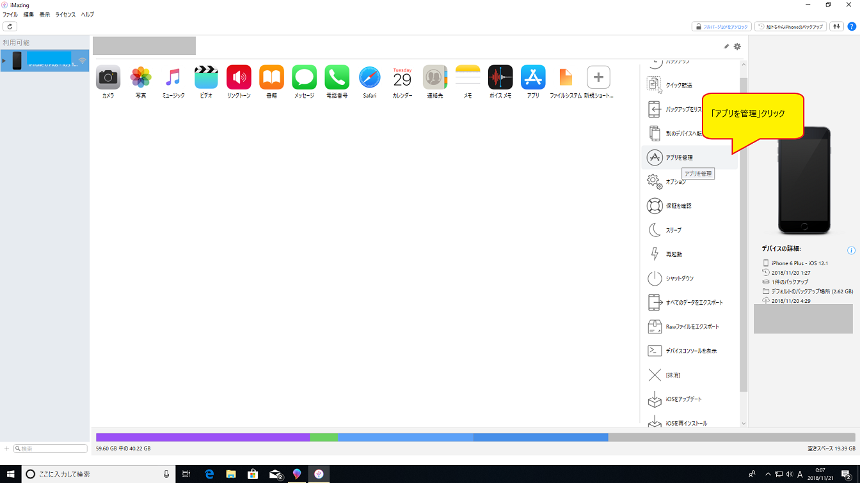
Task: Click アプリを管理 in the actions list
Action: coord(690,157)
